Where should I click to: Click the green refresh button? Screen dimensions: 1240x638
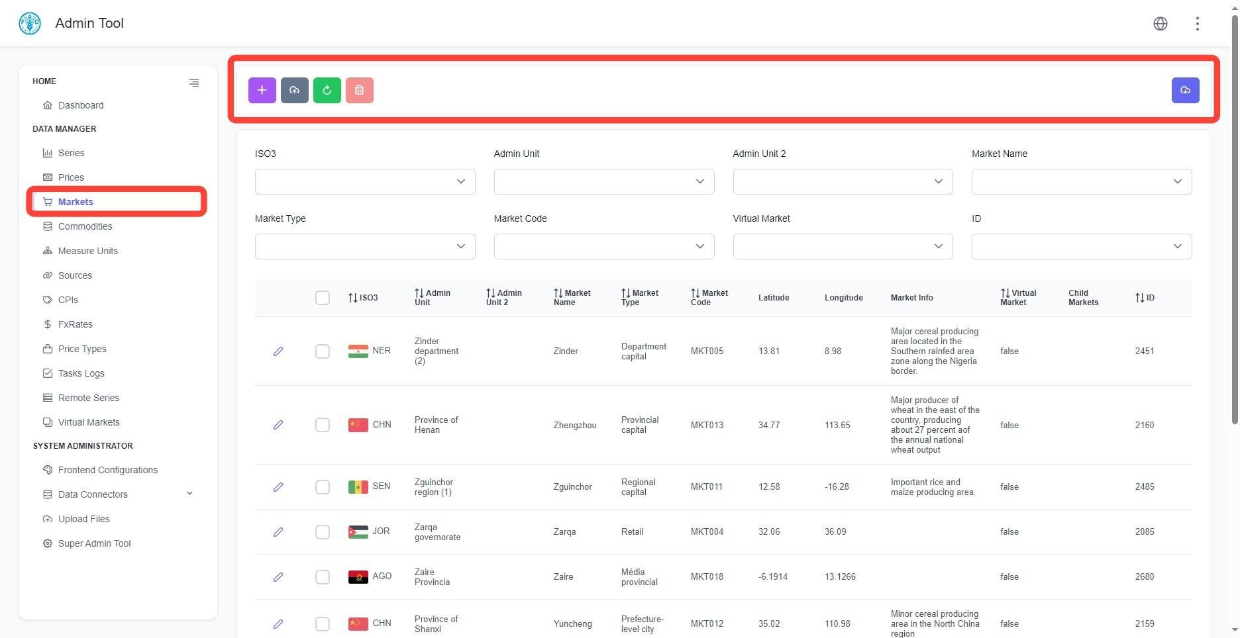[327, 90]
